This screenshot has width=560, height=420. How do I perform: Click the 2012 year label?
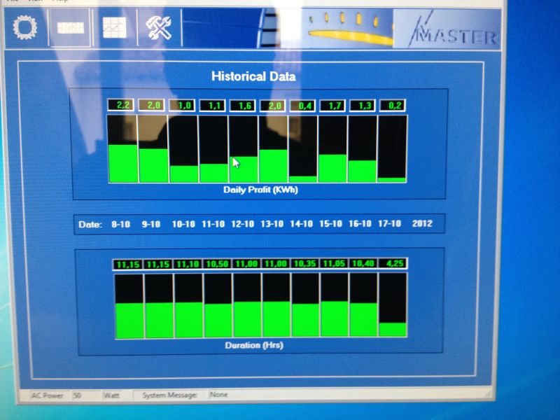click(x=422, y=223)
